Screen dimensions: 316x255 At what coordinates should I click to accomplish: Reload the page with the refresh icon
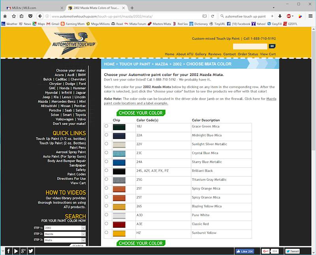pos(213,16)
